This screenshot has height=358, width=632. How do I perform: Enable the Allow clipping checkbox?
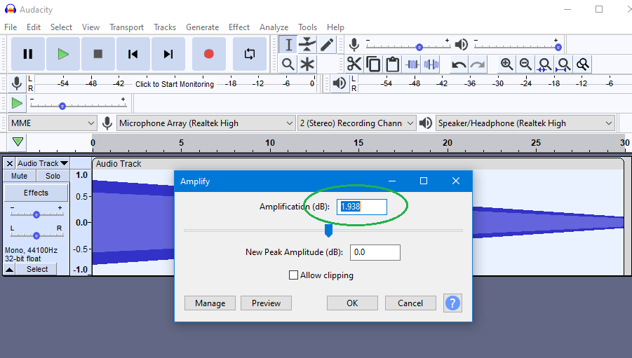pos(293,275)
